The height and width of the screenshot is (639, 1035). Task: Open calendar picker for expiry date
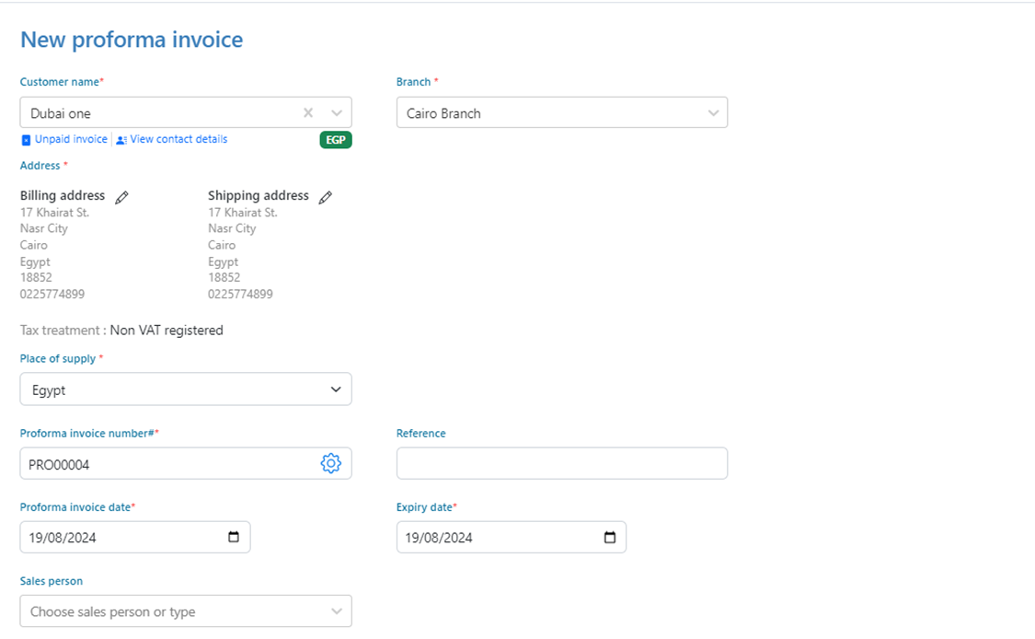click(610, 537)
